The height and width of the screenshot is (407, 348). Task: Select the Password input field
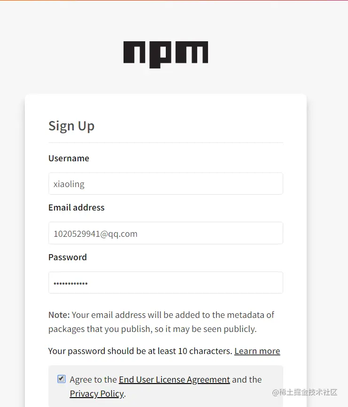[x=165, y=283]
